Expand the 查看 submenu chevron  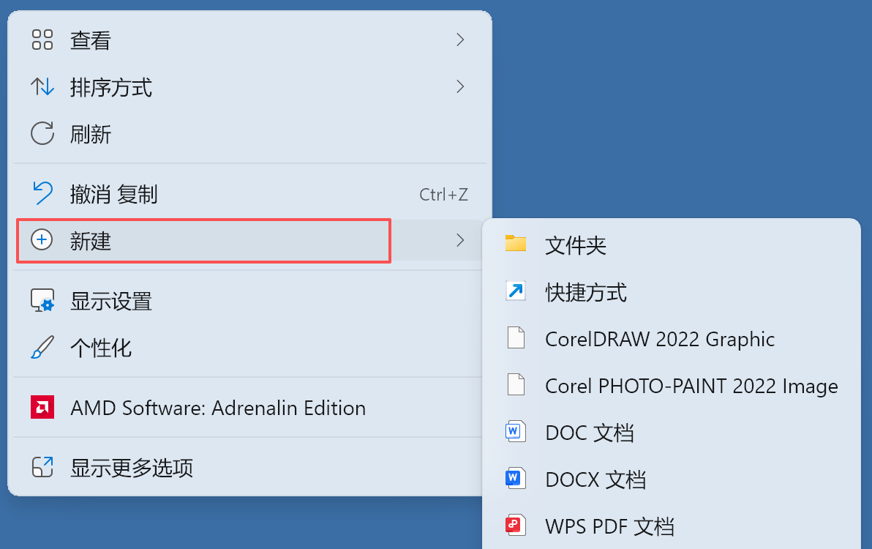460,40
